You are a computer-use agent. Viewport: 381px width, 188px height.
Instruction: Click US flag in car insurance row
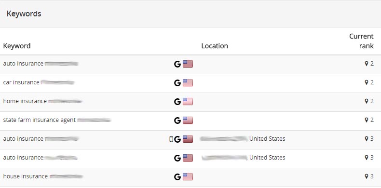(188, 83)
